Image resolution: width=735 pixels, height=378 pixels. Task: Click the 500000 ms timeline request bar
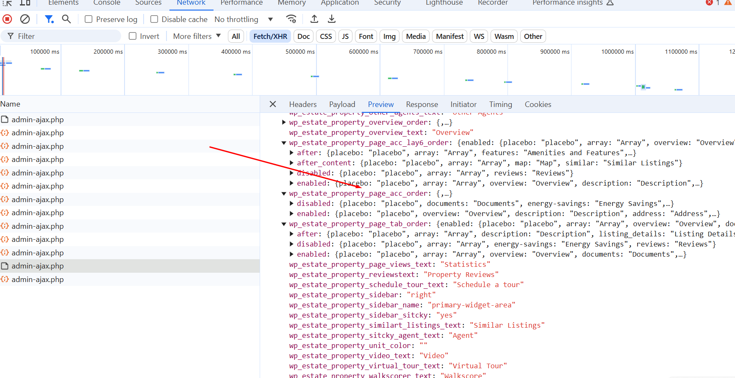pos(315,77)
